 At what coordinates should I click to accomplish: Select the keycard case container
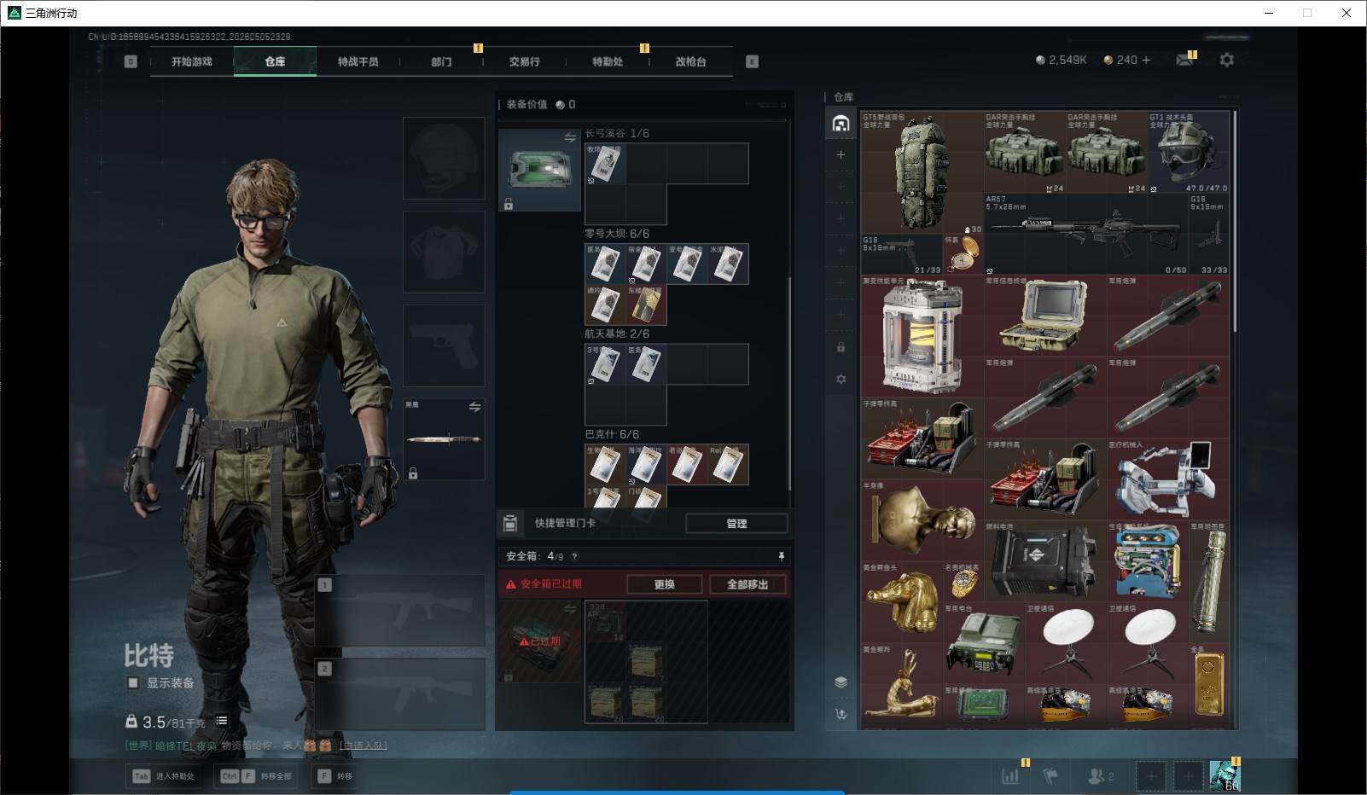click(x=539, y=170)
